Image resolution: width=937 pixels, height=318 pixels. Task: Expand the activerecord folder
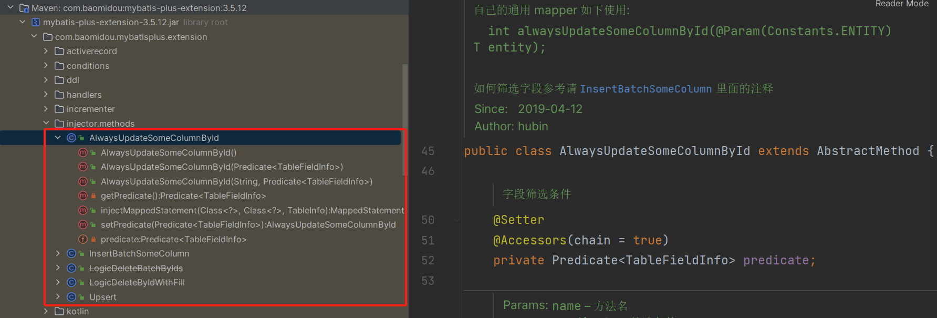(x=46, y=51)
